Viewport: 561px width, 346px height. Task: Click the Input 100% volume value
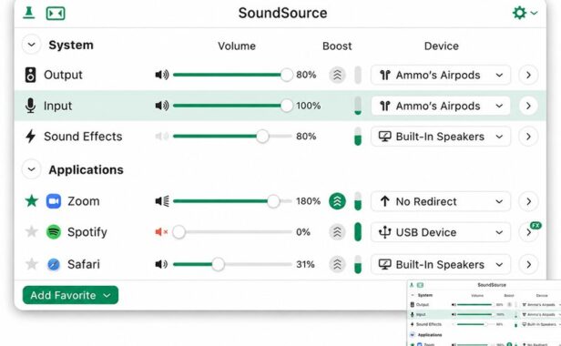(308, 106)
